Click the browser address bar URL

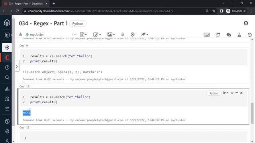pos(100,11)
